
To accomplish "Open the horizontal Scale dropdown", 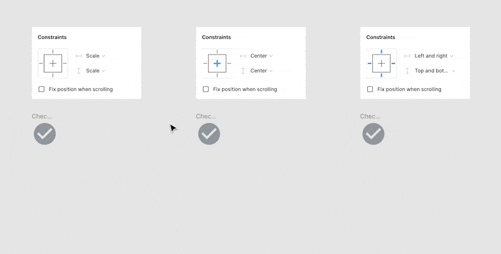I will 96,56.
